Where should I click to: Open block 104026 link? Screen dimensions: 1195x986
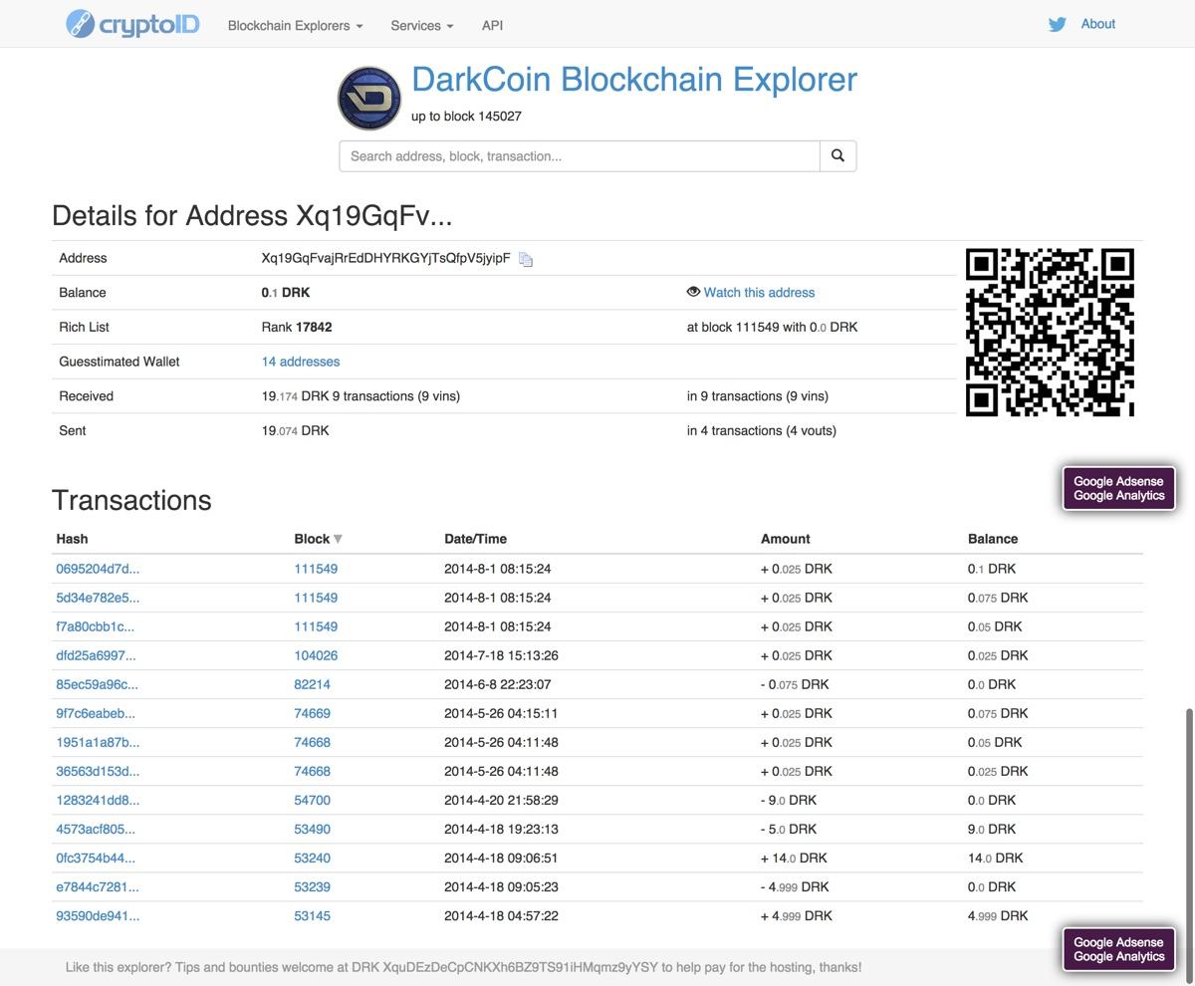(x=316, y=655)
